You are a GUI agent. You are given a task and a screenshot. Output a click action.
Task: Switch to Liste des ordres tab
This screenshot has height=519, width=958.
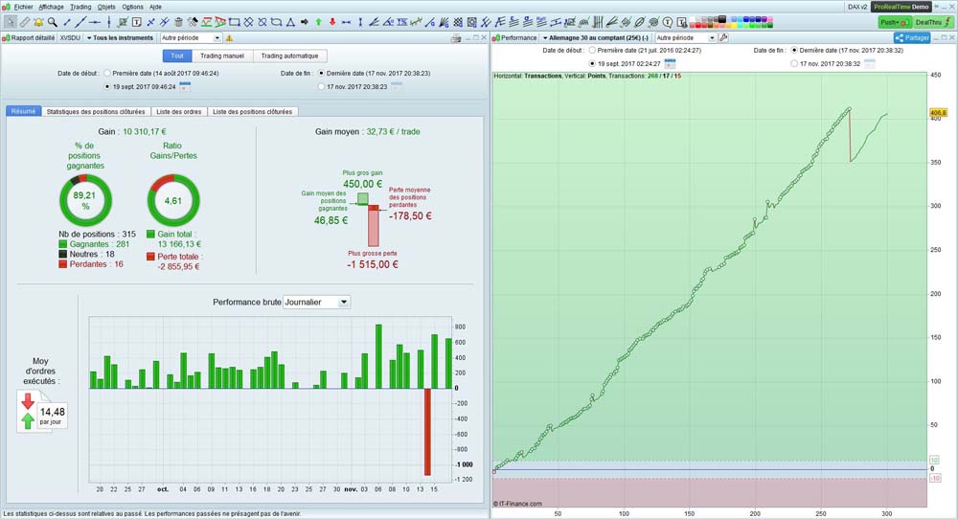click(179, 112)
